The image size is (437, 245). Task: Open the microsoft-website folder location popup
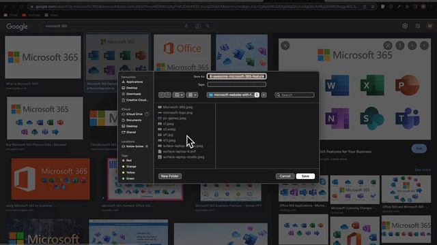pos(234,95)
